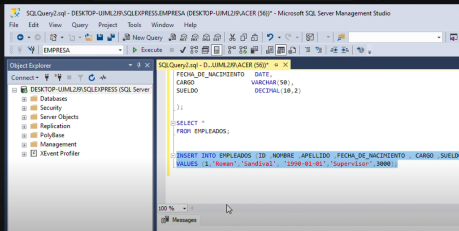Open the Object Explorer window position dropdown
Screen dimensions: 459x231
[130, 65]
